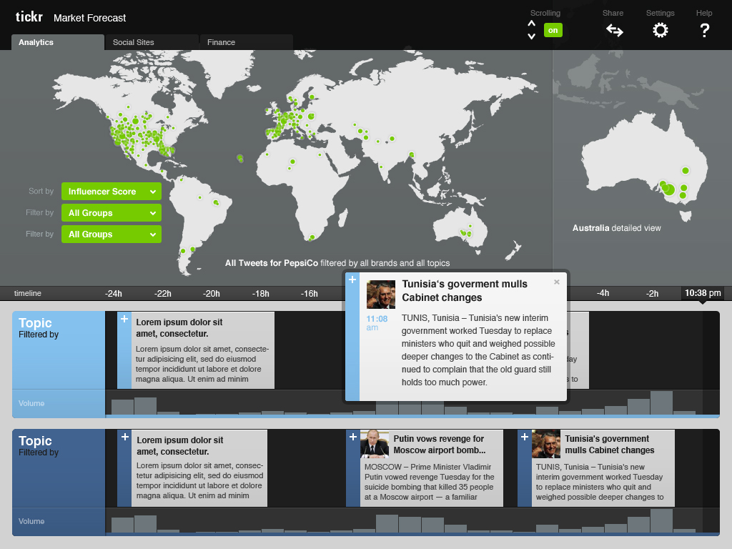Click Volume label in dark-blue topic
This screenshot has height=549, width=732.
click(x=31, y=521)
